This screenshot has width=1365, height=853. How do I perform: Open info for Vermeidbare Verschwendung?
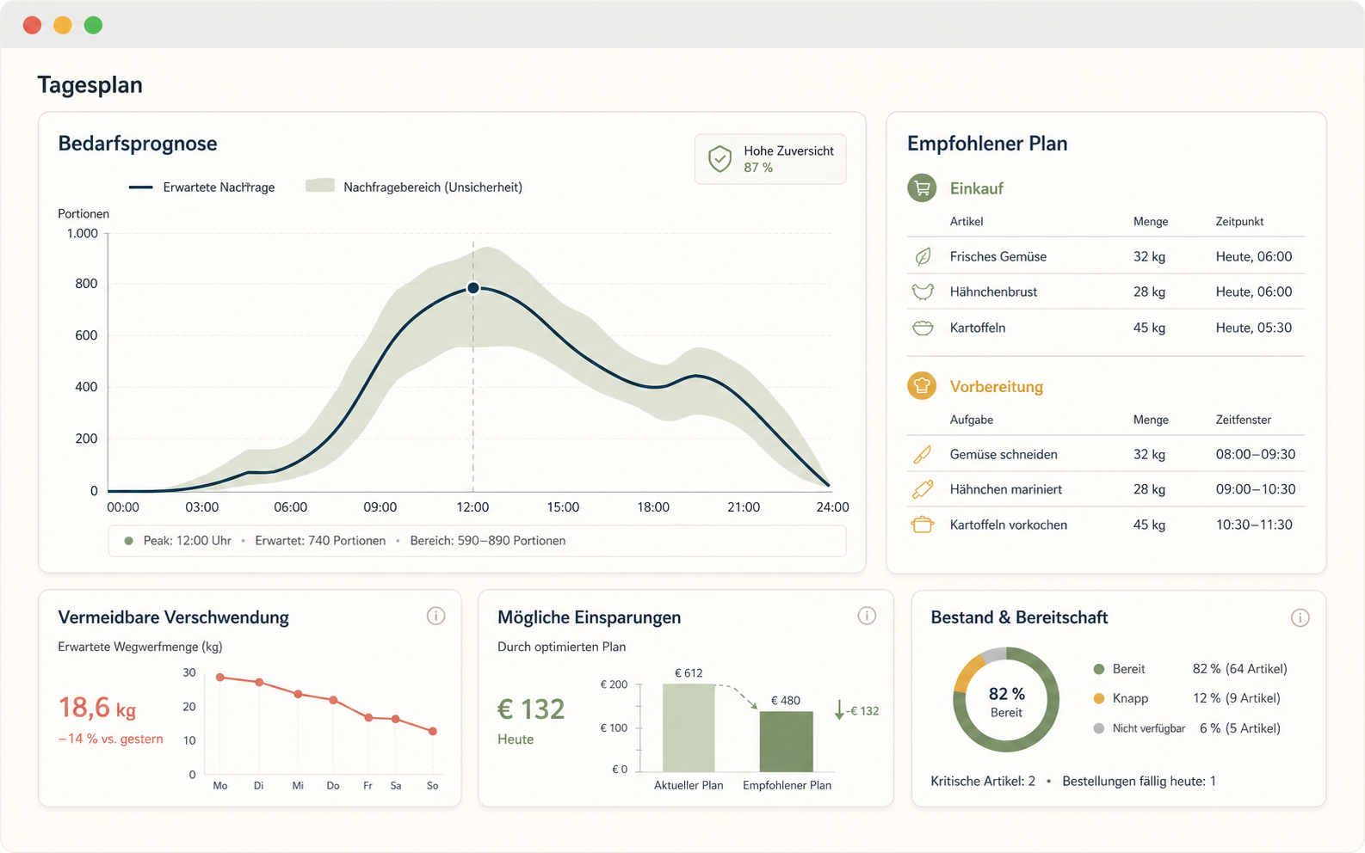pyautogui.click(x=436, y=616)
